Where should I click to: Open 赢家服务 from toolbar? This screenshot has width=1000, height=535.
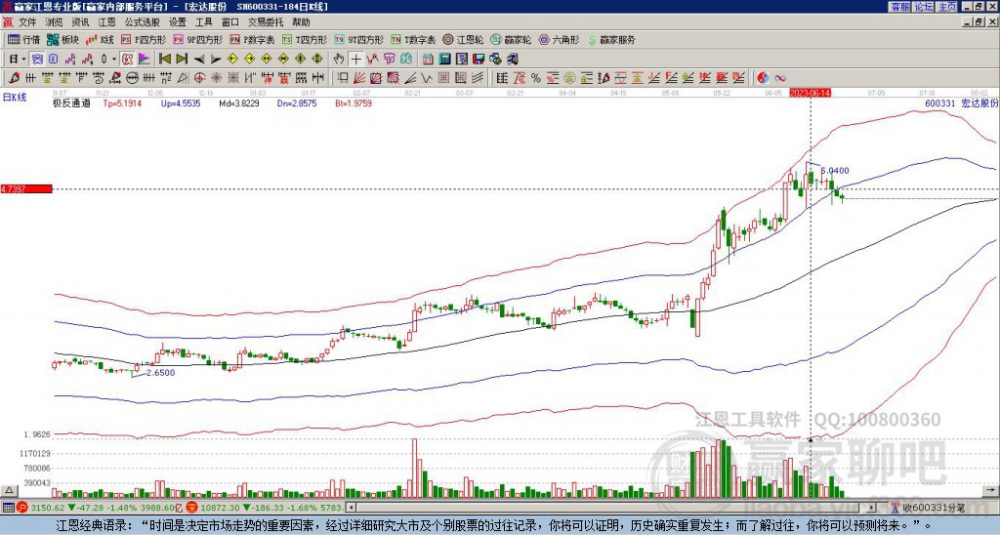click(x=611, y=39)
